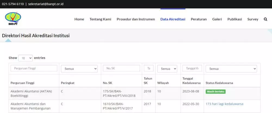The image size is (272, 113).
Task: Click the BAN-PT logo
Action: (x=13, y=19)
